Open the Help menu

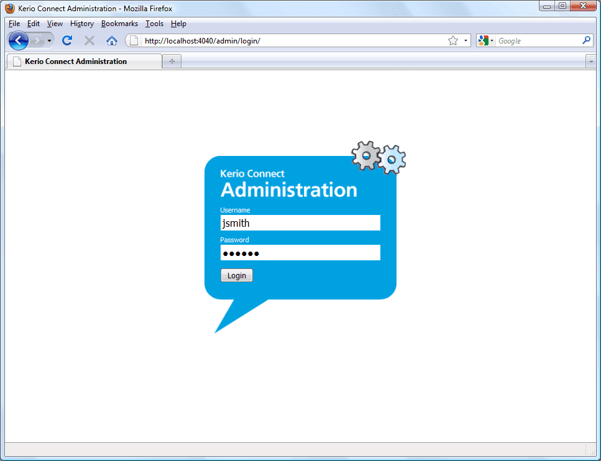pos(178,24)
